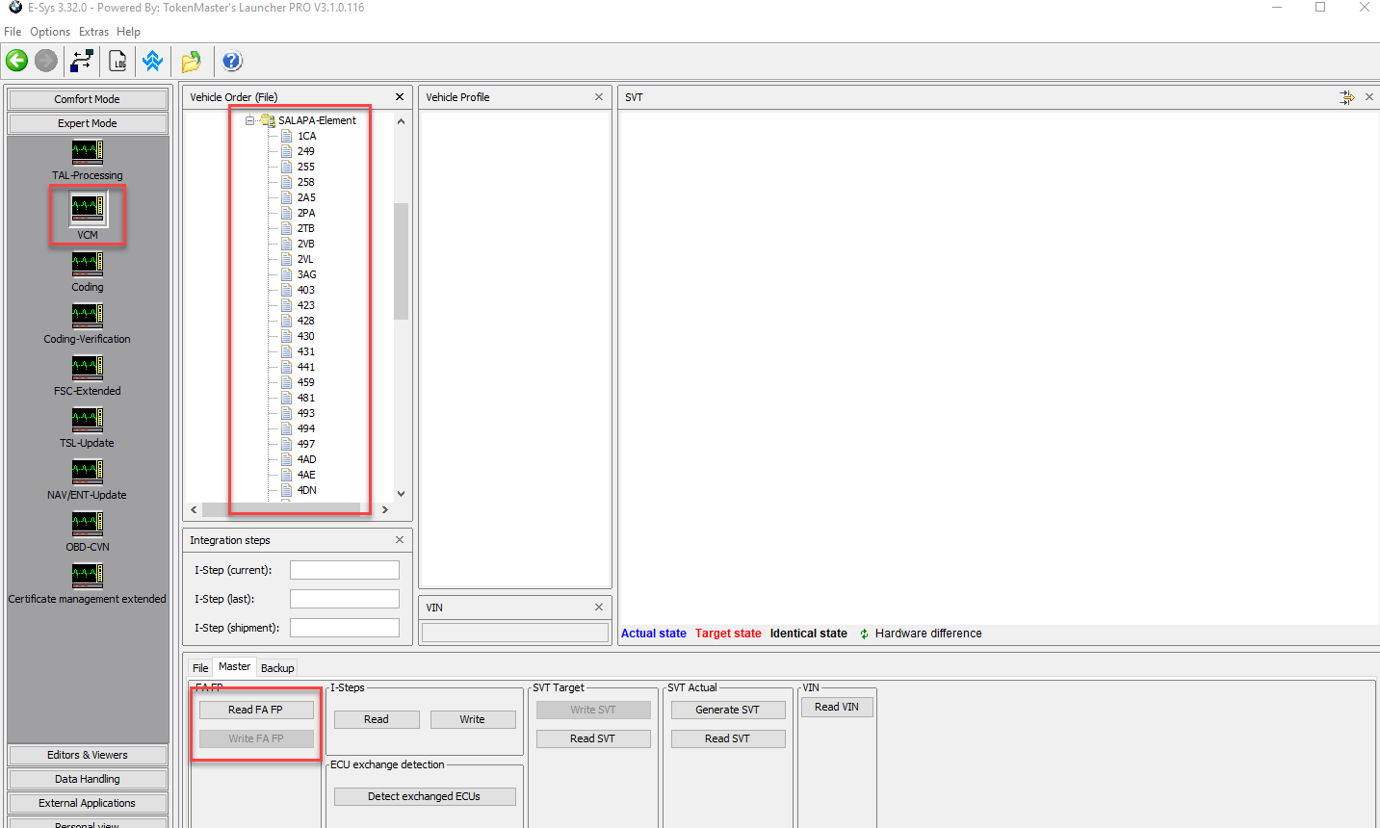Click the merge arrows icon in SVT panel
This screenshot has height=828, width=1380.
point(1346,97)
